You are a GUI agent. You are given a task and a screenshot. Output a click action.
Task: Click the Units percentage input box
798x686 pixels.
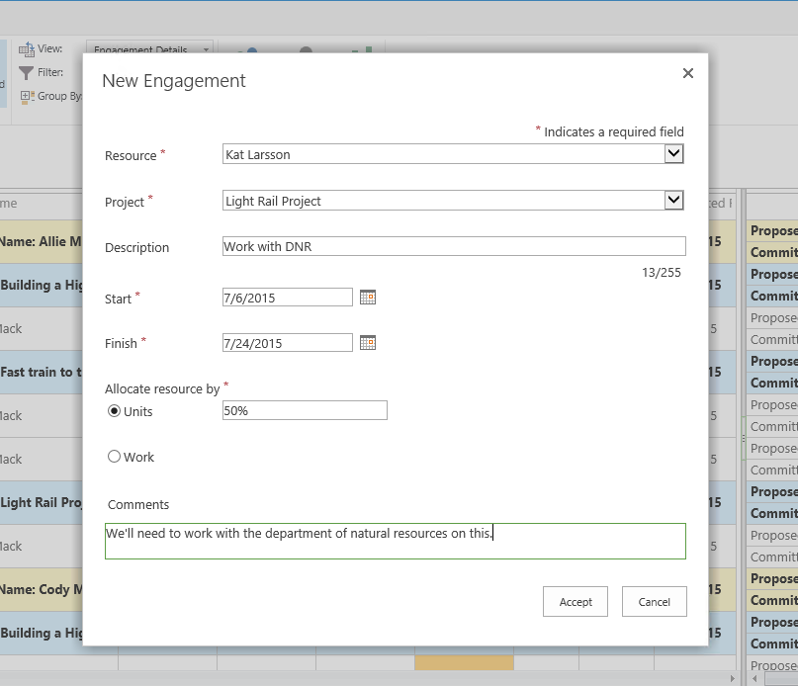305,410
